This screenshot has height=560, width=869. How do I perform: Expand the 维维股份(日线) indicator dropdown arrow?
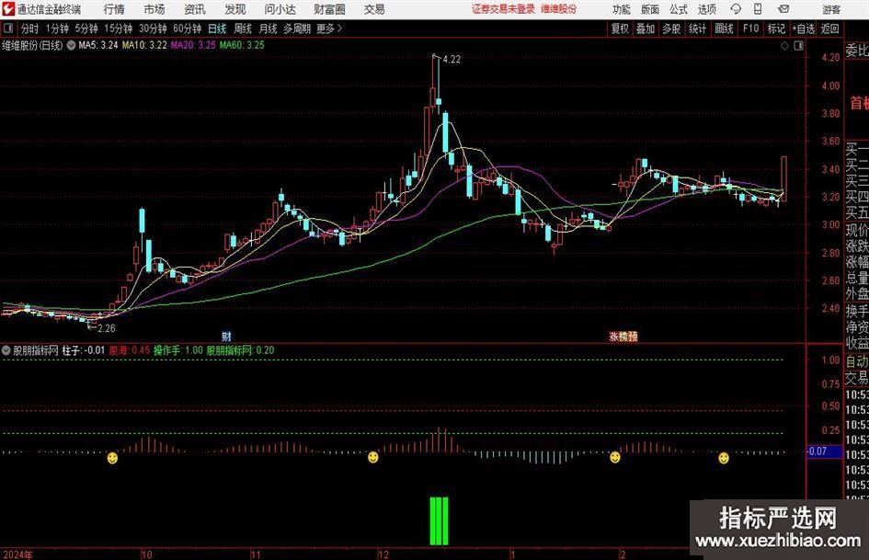(71, 45)
